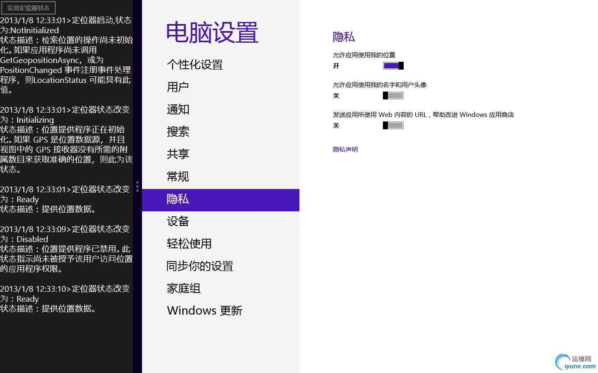Open 个性化设置 settings section

click(194, 65)
